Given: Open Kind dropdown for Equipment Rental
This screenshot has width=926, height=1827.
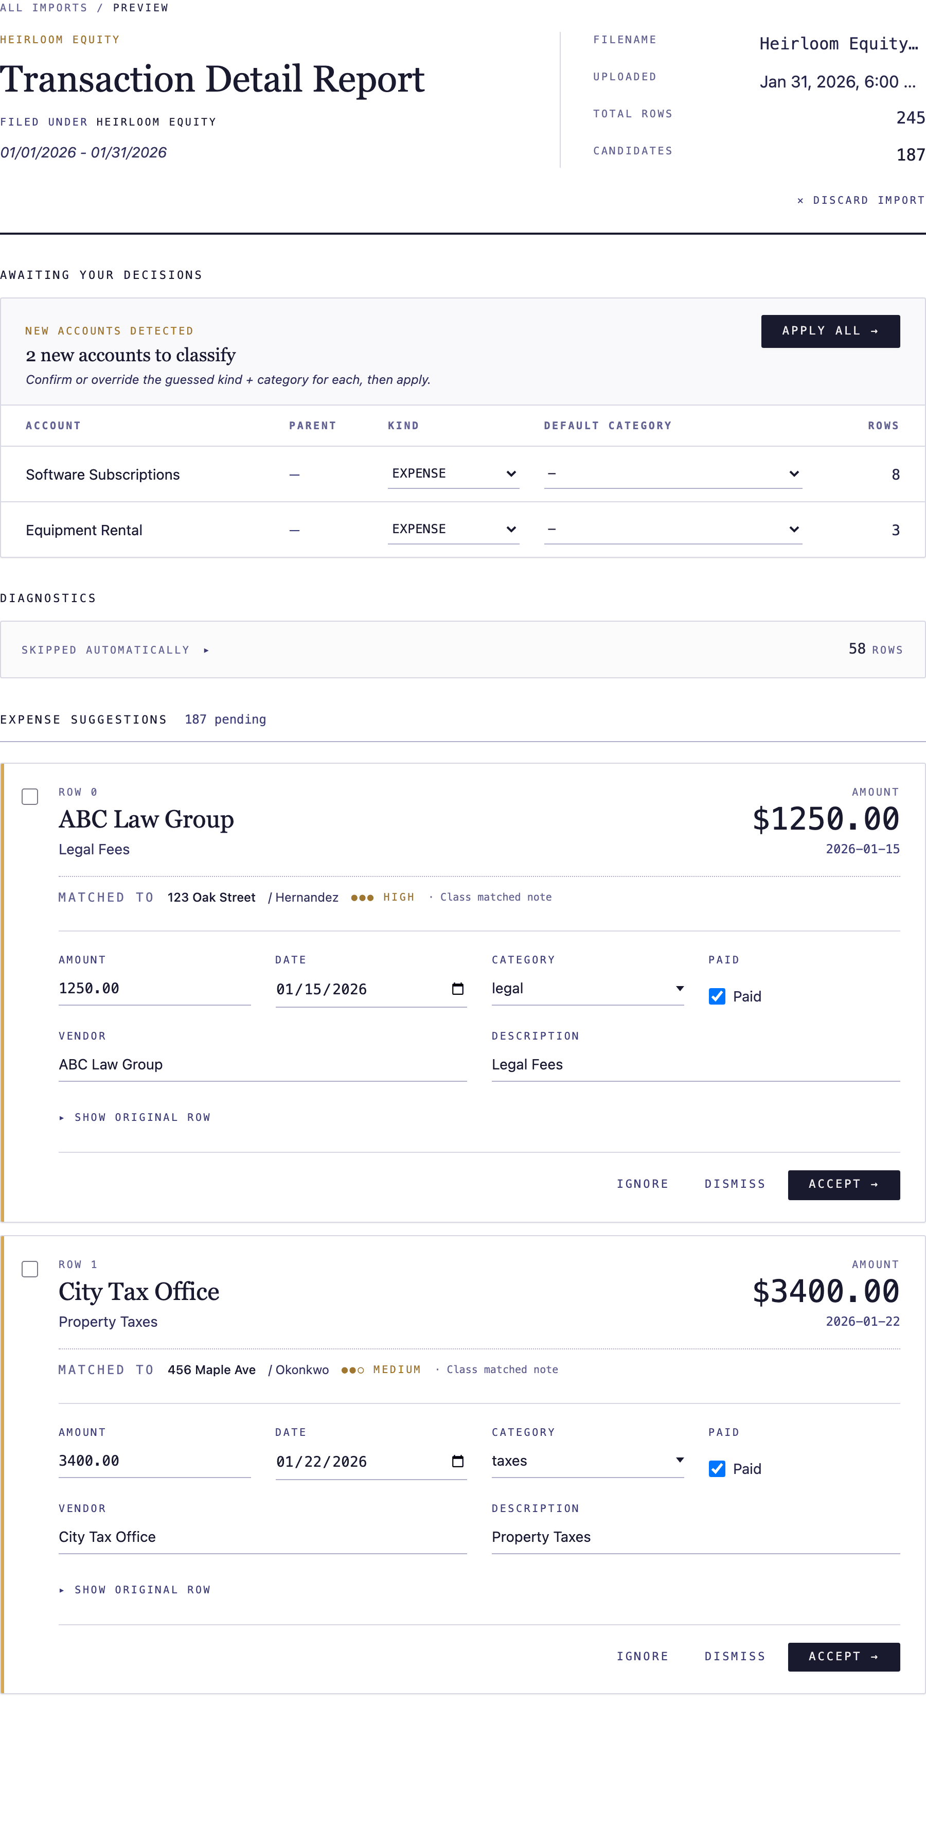Looking at the screenshot, I should (x=453, y=530).
